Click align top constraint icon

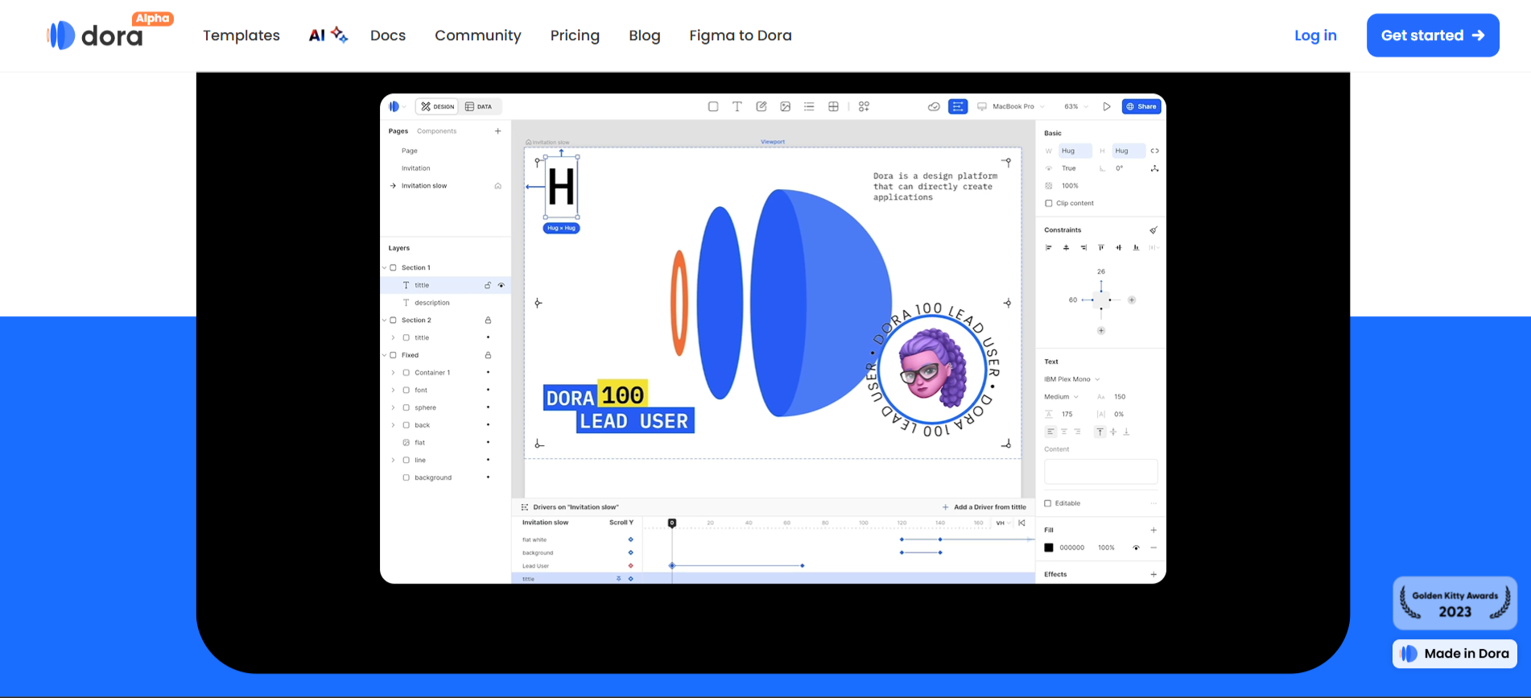click(x=1101, y=248)
